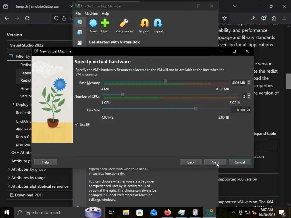The image size is (291, 218).
Task: Cancel the New Virtual Machine wizard
Action: 240,162
